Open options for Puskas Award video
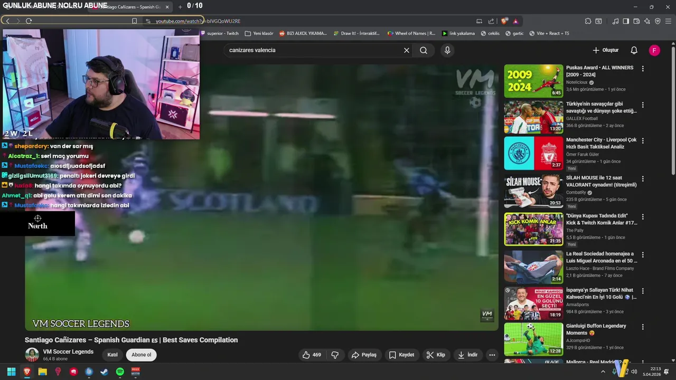The image size is (676, 380). (x=643, y=69)
